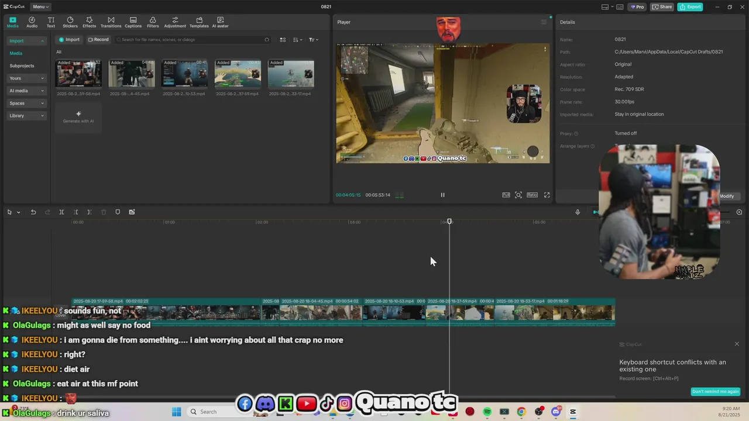Open the layout switcher in title bar

pyautogui.click(x=609, y=7)
